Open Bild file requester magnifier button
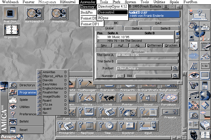 pyautogui.click(x=175, y=76)
